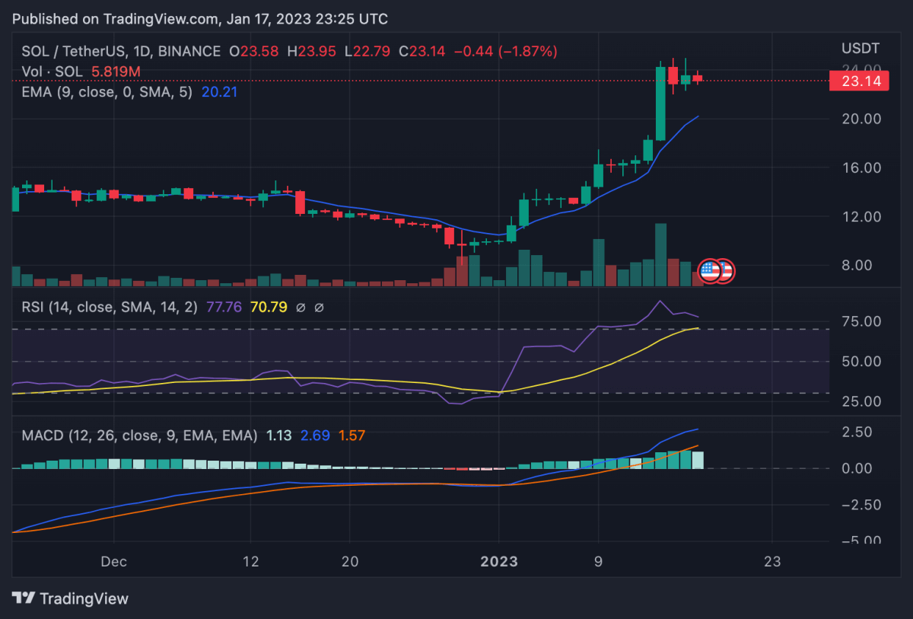Click the change value −0.44 (−1.87%)
This screenshot has width=913, height=619.
tap(506, 52)
